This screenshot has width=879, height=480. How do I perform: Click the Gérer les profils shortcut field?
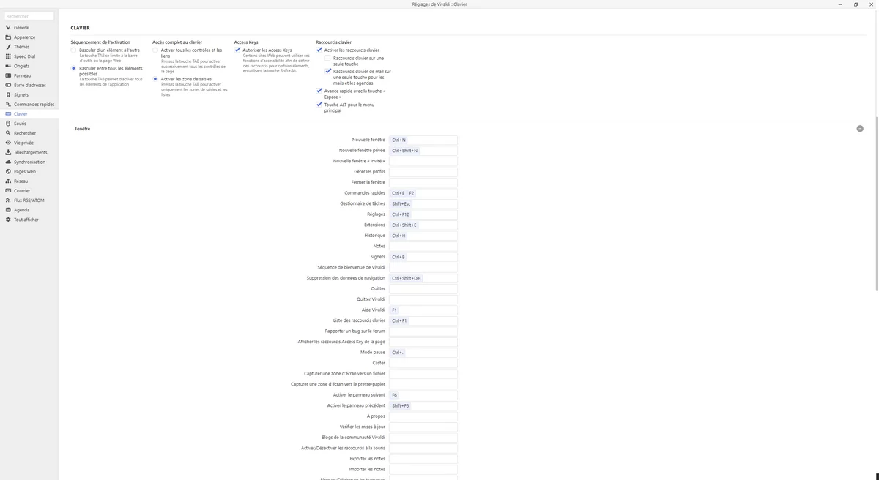click(423, 172)
